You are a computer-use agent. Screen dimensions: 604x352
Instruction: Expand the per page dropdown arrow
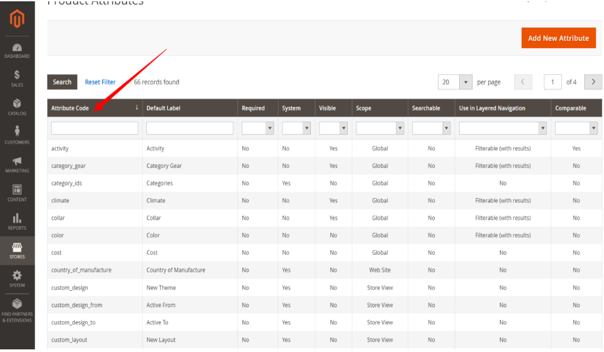click(466, 82)
